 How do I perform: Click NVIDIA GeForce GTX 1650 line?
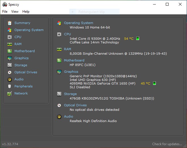coord(103,83)
